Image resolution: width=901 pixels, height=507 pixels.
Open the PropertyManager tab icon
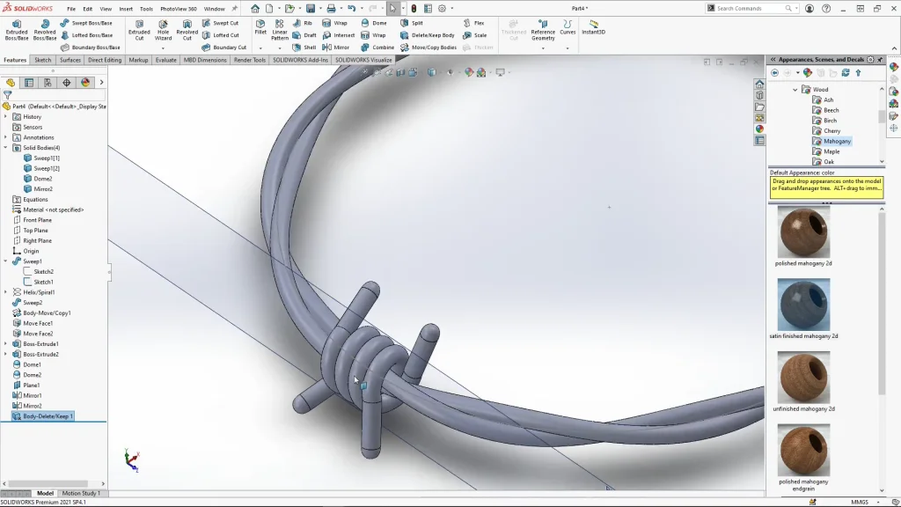(29, 83)
